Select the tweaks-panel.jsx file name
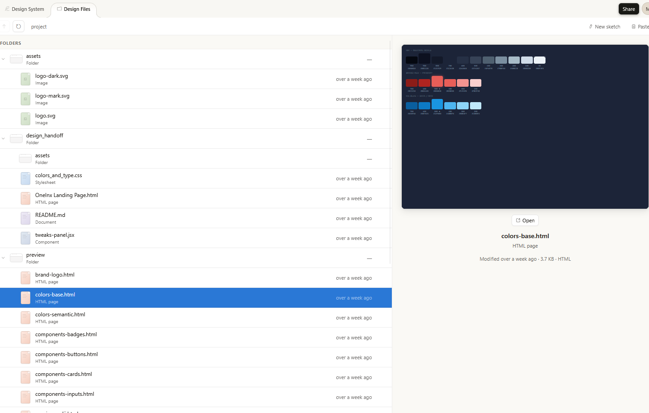Viewport: 649px width, 413px height. [x=55, y=235]
